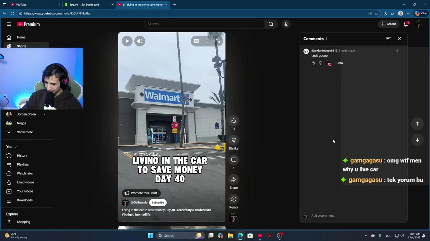Open Copilot Chat in browser

[421, 13]
